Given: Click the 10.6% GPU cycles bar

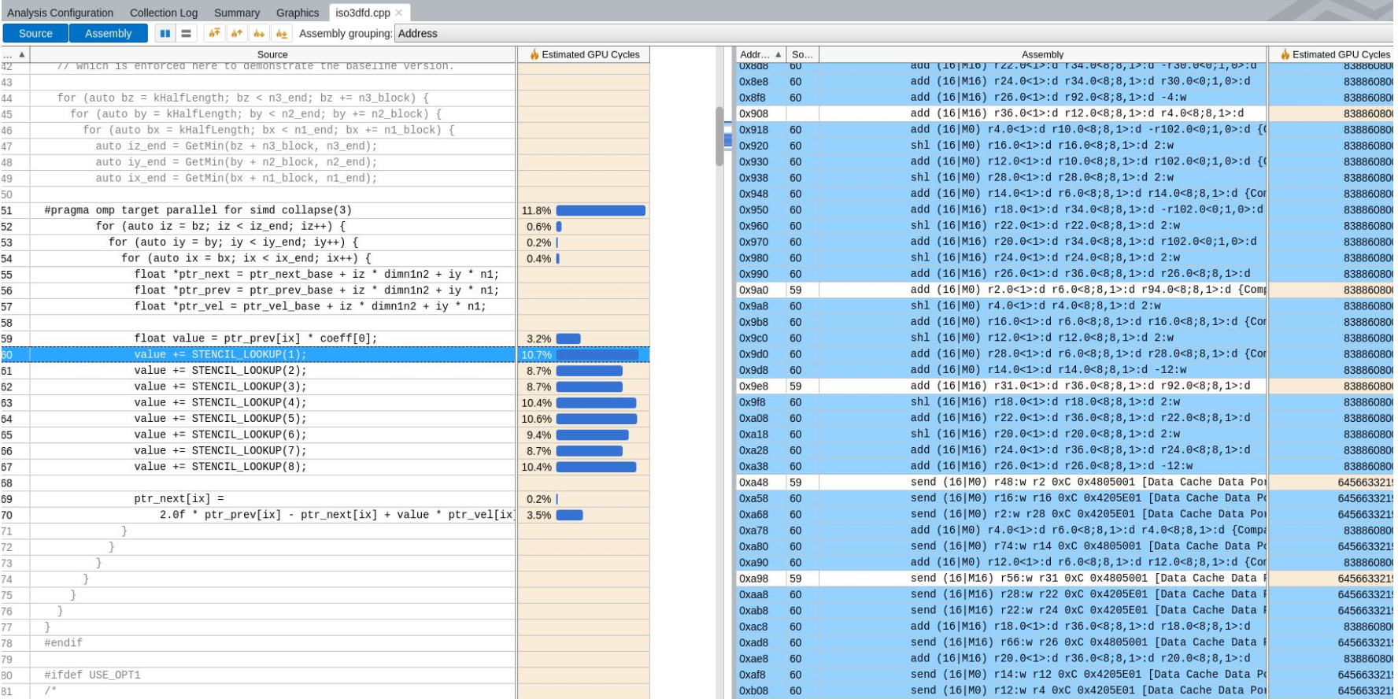Looking at the screenshot, I should point(596,419).
